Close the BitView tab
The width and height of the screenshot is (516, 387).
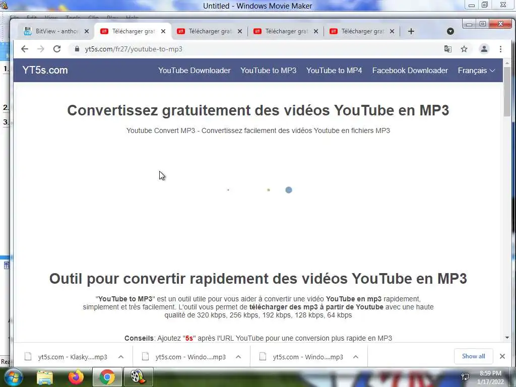[x=87, y=31]
